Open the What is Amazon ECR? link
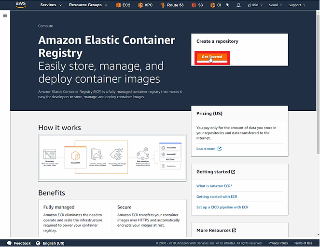320x247 pixels. pos(214,186)
